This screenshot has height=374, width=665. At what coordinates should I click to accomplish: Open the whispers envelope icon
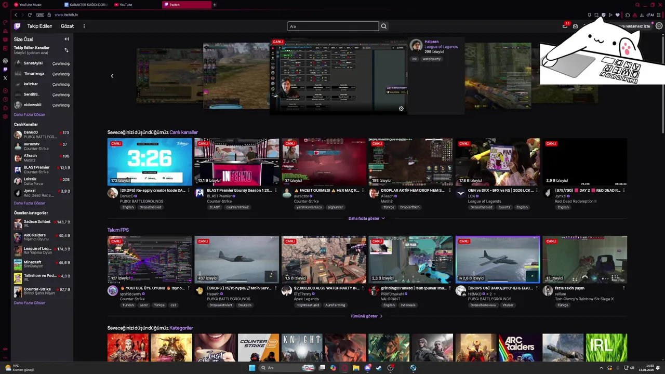(x=575, y=26)
